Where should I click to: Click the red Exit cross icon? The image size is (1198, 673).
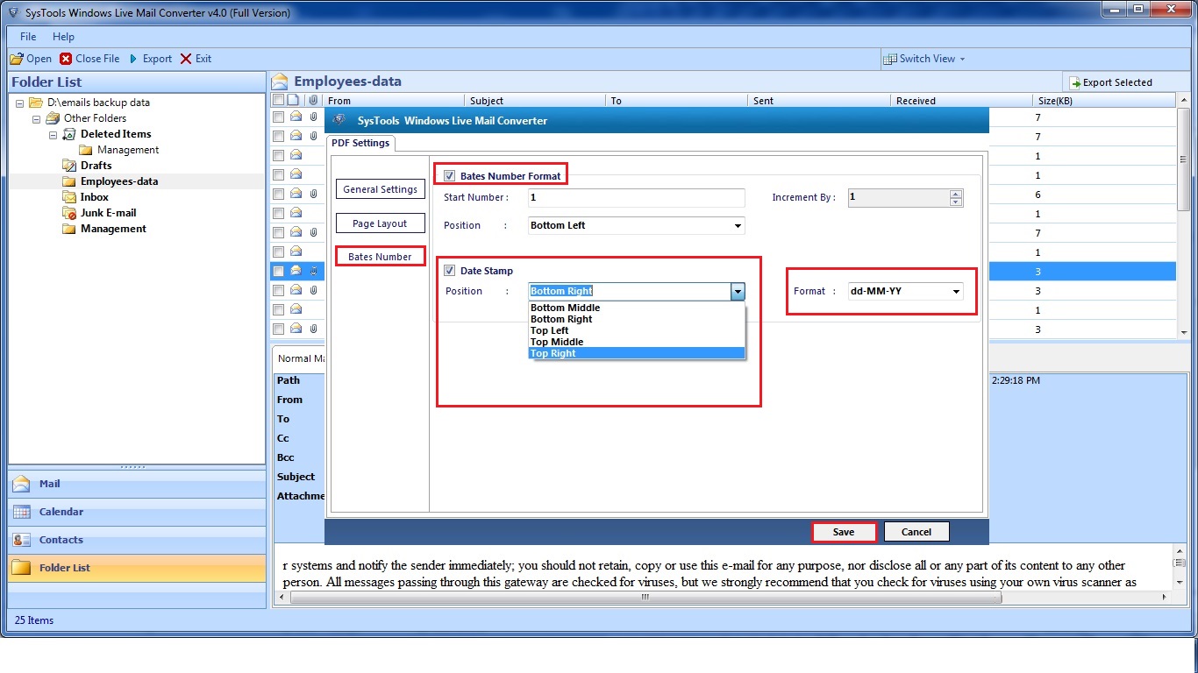coord(186,59)
